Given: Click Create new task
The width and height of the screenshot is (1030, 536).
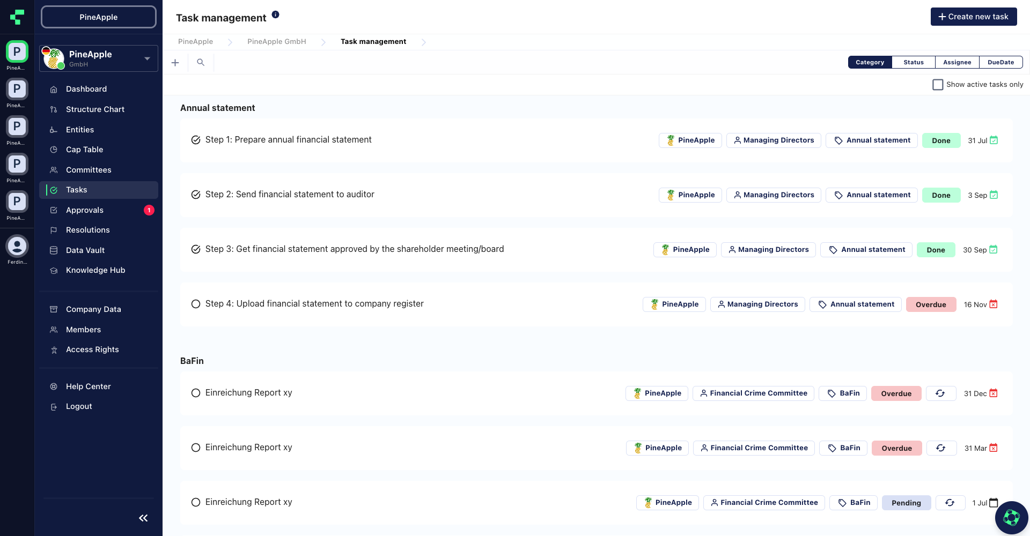Looking at the screenshot, I should (973, 17).
